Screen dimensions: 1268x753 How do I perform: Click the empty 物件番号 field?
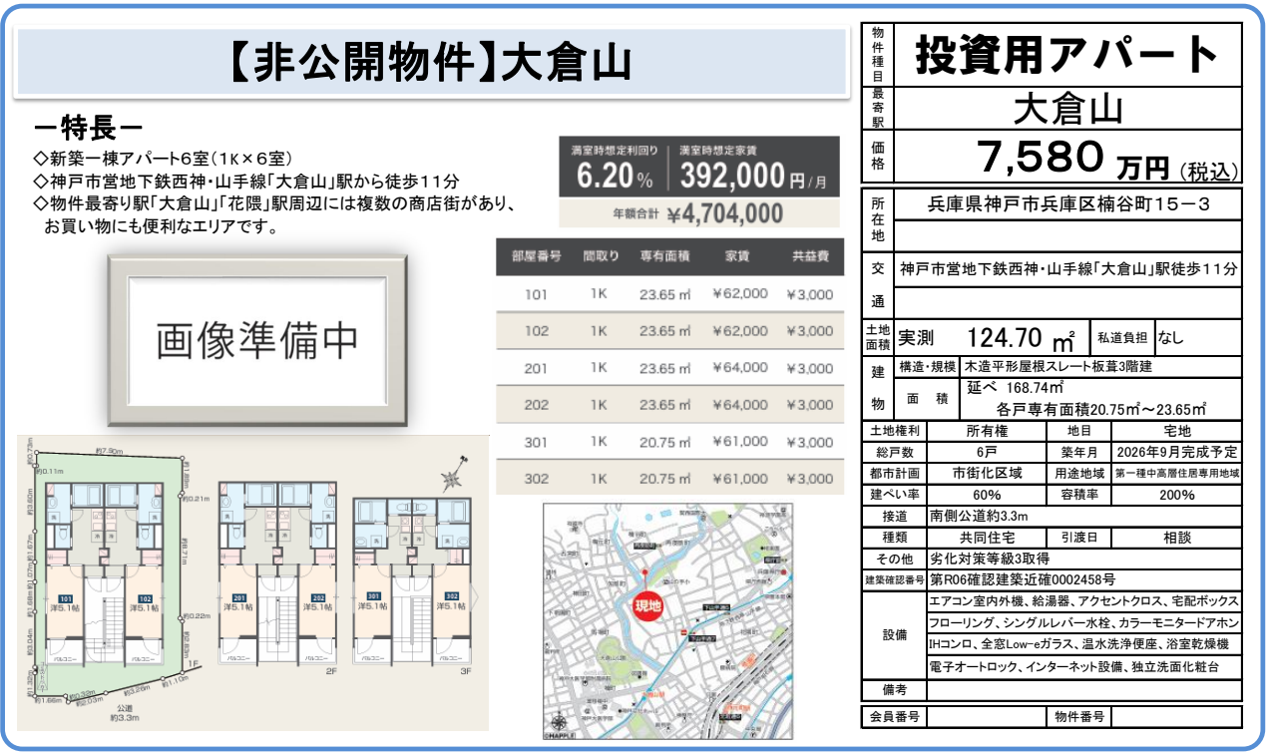click(1177, 716)
